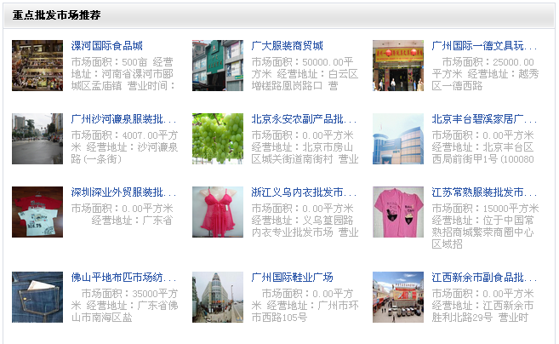Click the green grapes thumbnail for 北京永安
The image size is (559, 344).
tap(218, 139)
